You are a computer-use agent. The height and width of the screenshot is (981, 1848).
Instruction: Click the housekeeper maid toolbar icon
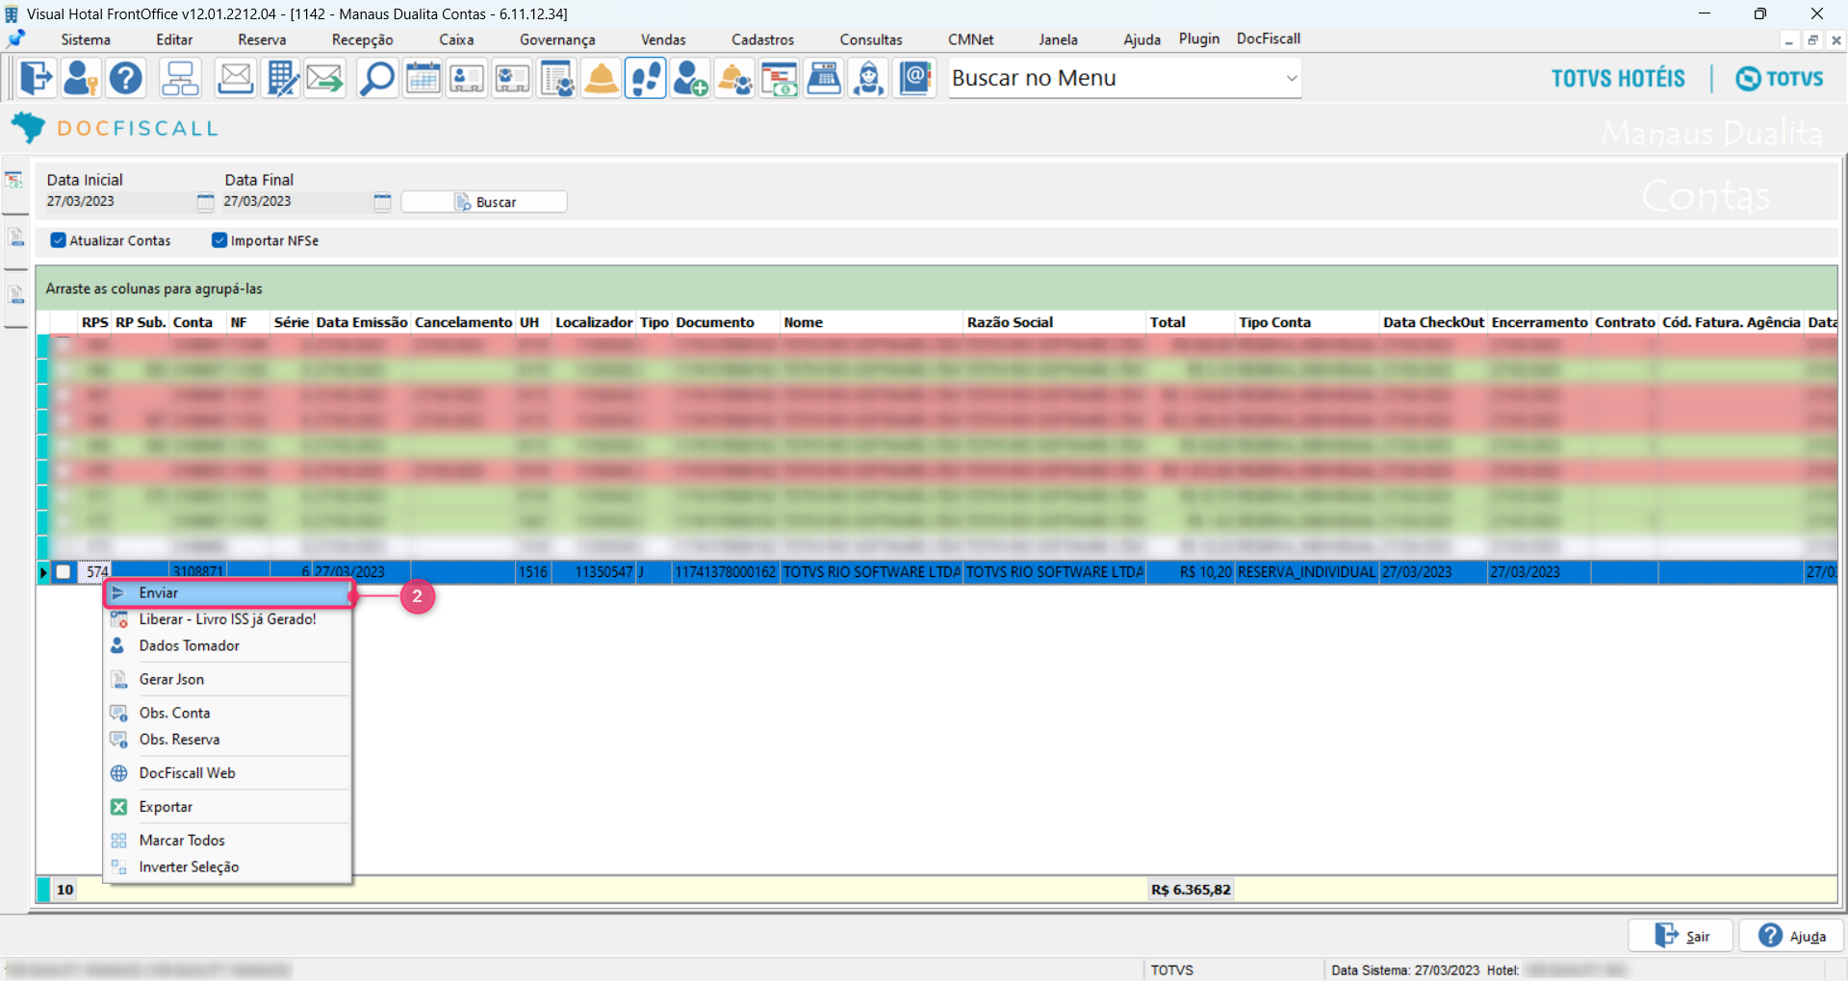[869, 78]
